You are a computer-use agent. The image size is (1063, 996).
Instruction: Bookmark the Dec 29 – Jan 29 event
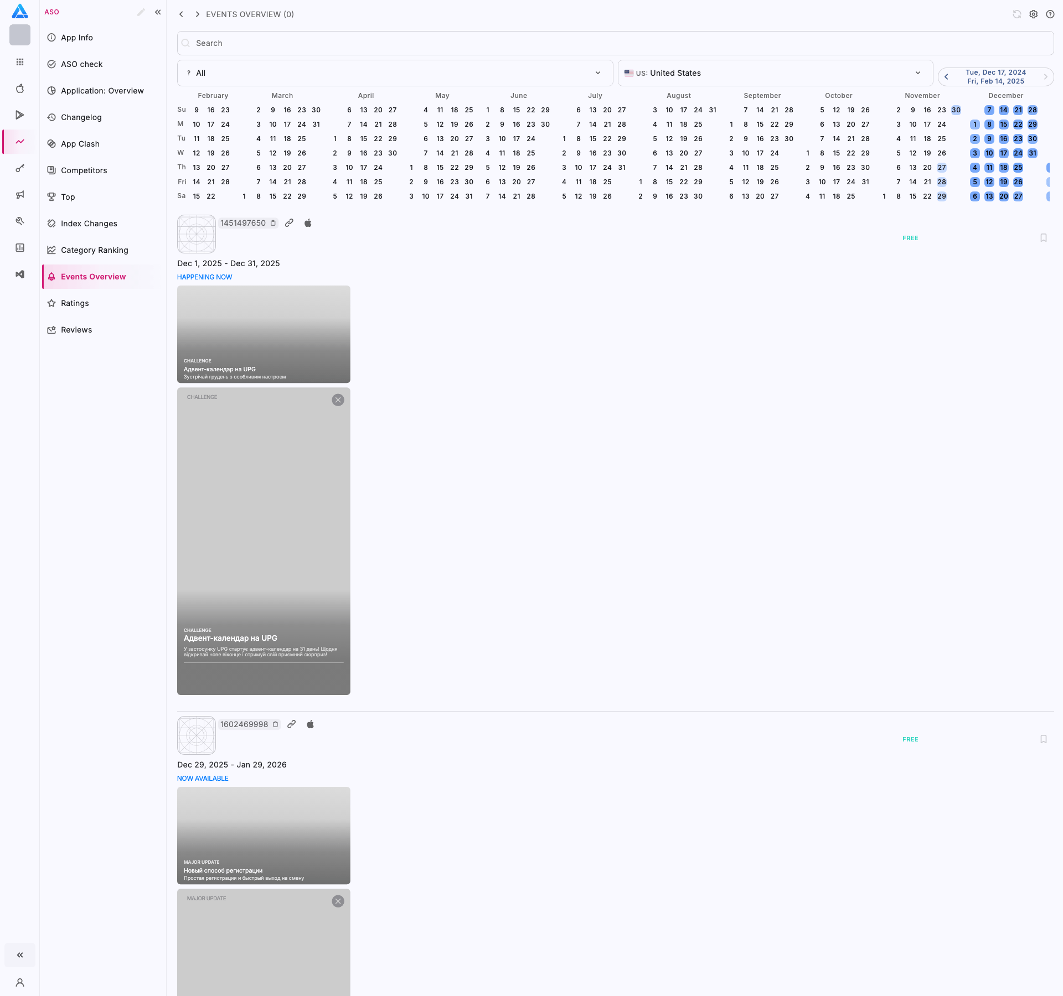(x=1044, y=739)
